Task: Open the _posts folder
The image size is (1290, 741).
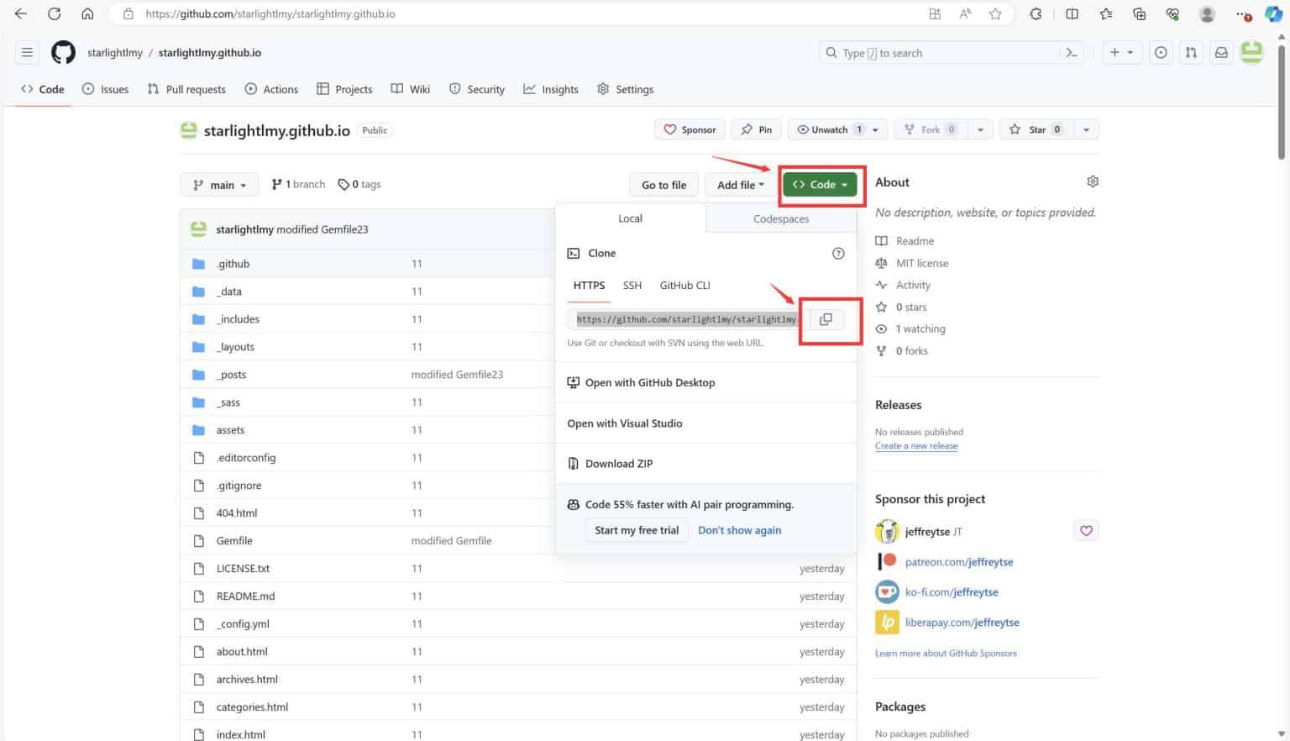Action: pyautogui.click(x=231, y=375)
